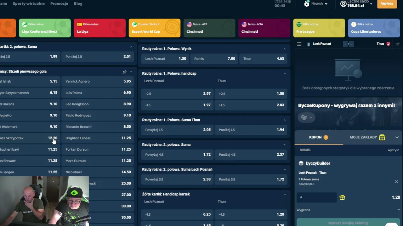The height and width of the screenshot is (226, 403).
Task: Pin the Strzeli pierwszego gola market
Action: [124, 72]
